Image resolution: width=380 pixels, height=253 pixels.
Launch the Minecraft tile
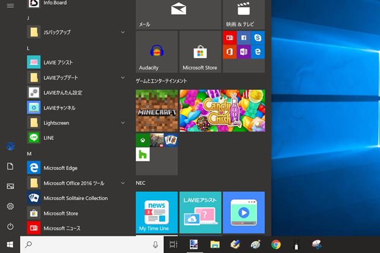point(157,110)
